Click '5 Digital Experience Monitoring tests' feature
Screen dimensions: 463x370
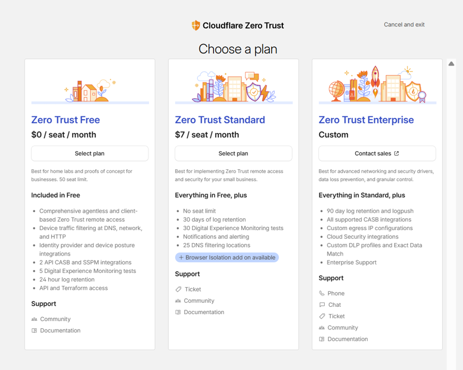click(x=88, y=271)
